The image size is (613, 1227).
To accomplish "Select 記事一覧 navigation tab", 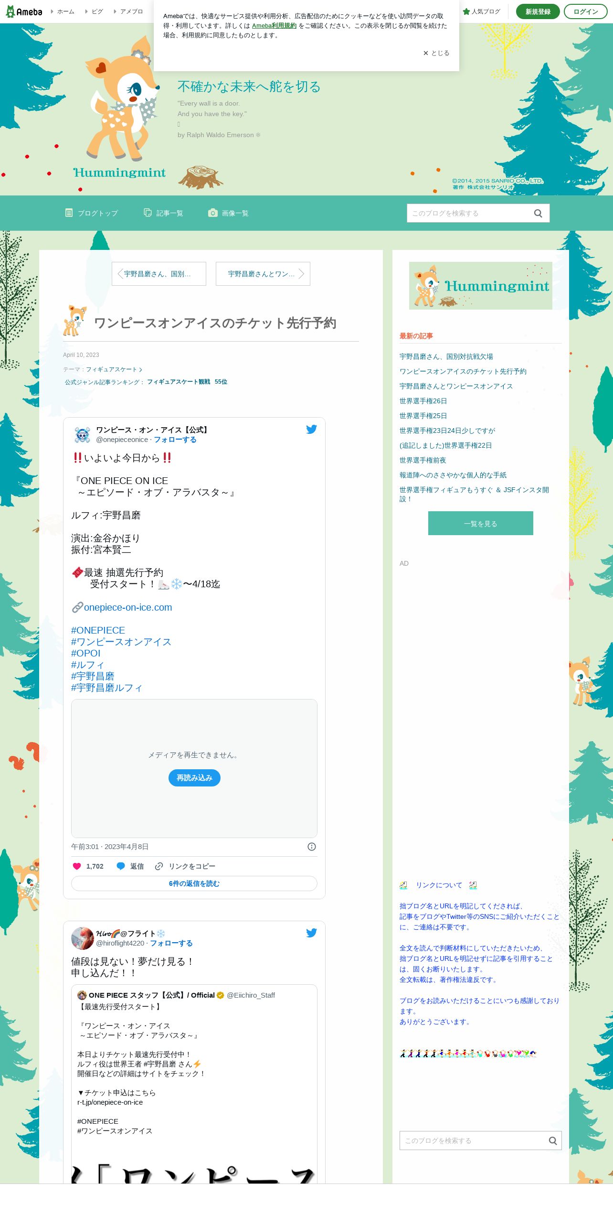I will (x=163, y=213).
